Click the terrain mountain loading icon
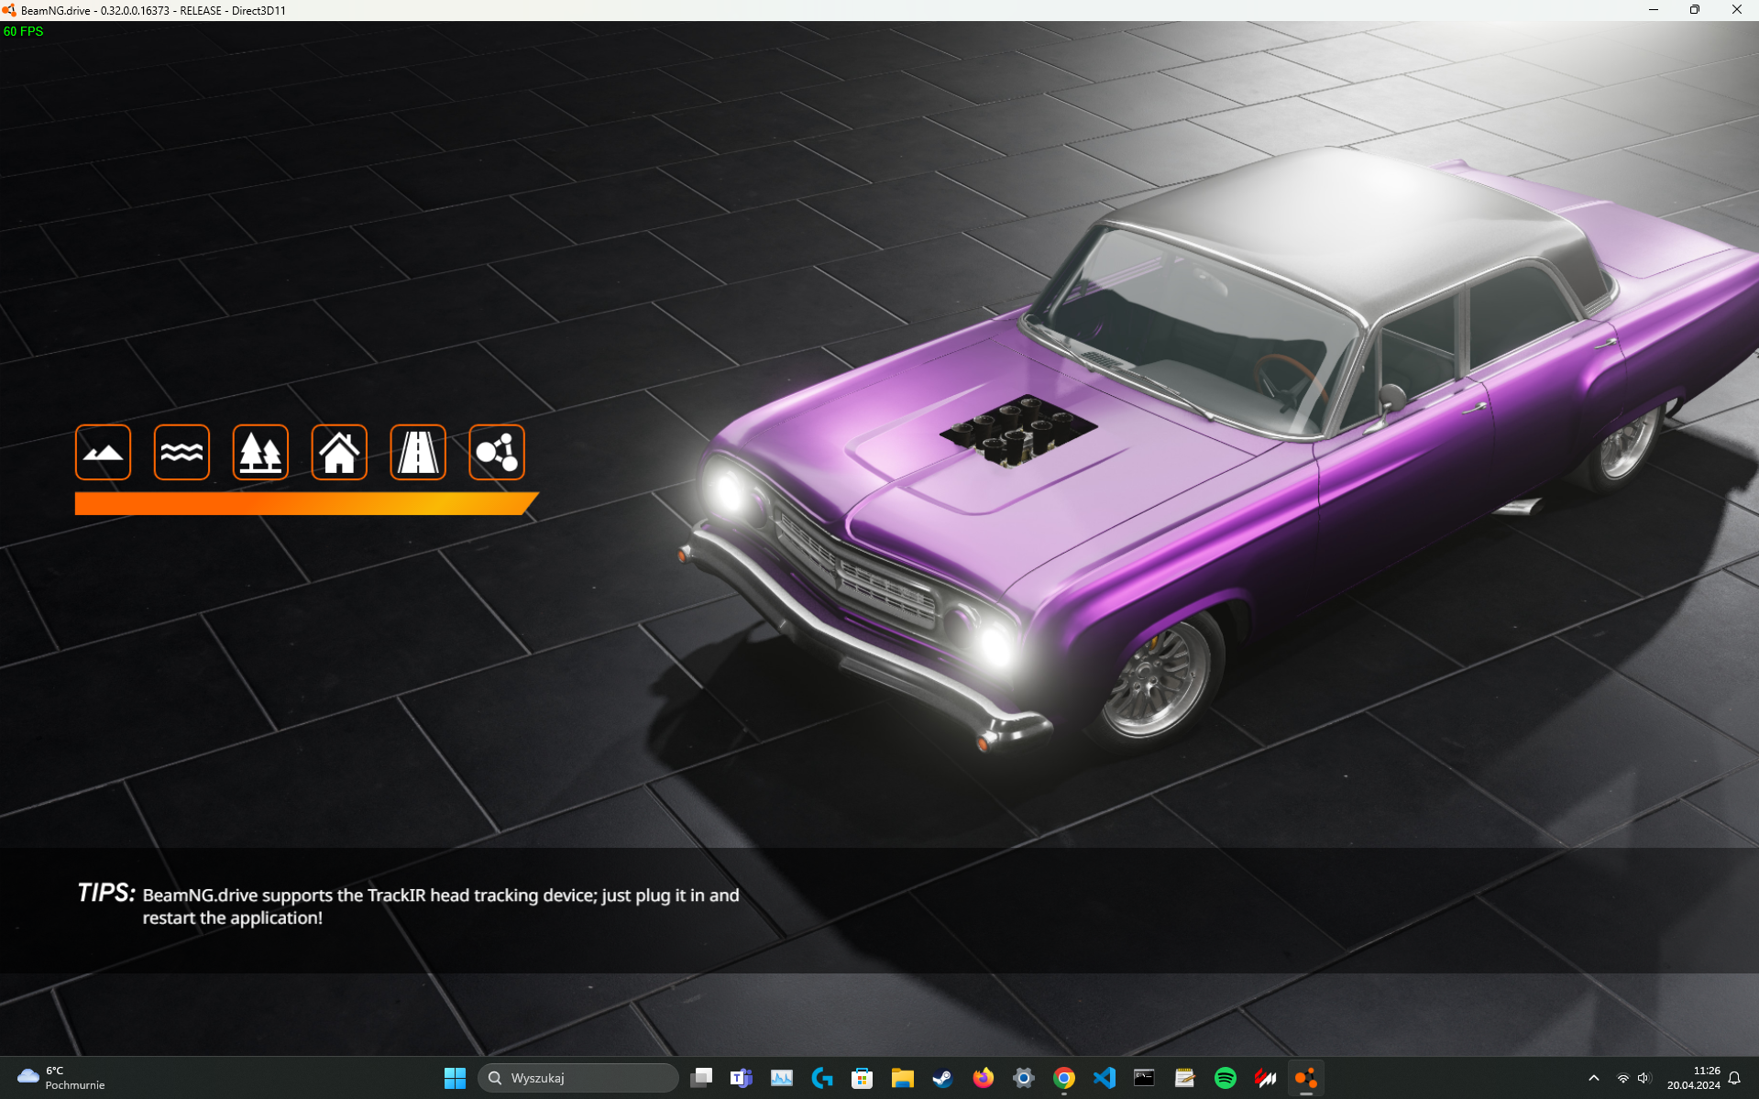Viewport: 1759px width, 1099px height. (x=103, y=452)
